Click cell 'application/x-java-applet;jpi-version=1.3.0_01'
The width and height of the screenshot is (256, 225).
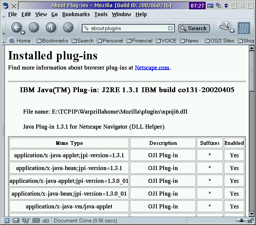[x=69, y=181]
